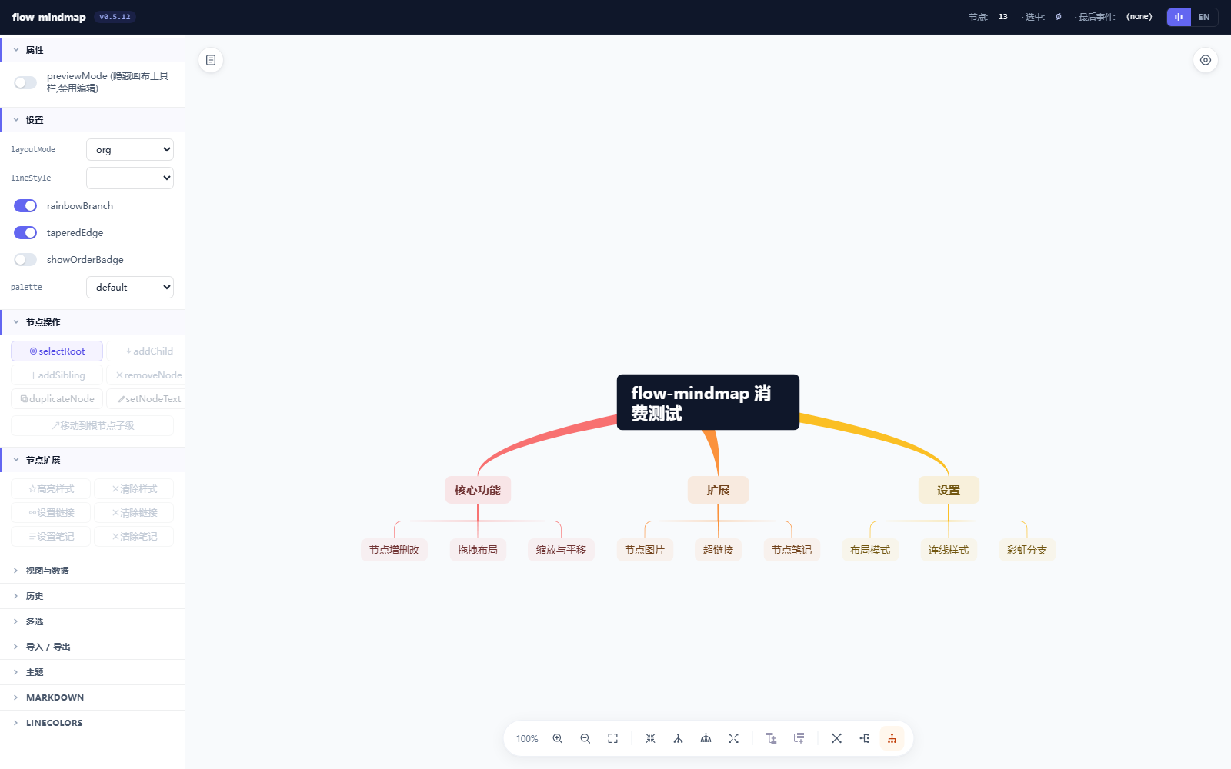Screen dimensions: 1231x769
Task: Toggle the previewMode switch
Action: coord(25,82)
